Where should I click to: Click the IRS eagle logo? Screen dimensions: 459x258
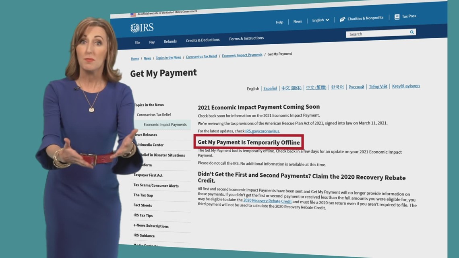(x=136, y=27)
